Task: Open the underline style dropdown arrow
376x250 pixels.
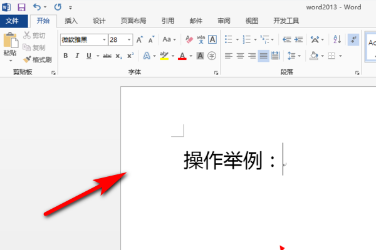Action: pos(98,56)
